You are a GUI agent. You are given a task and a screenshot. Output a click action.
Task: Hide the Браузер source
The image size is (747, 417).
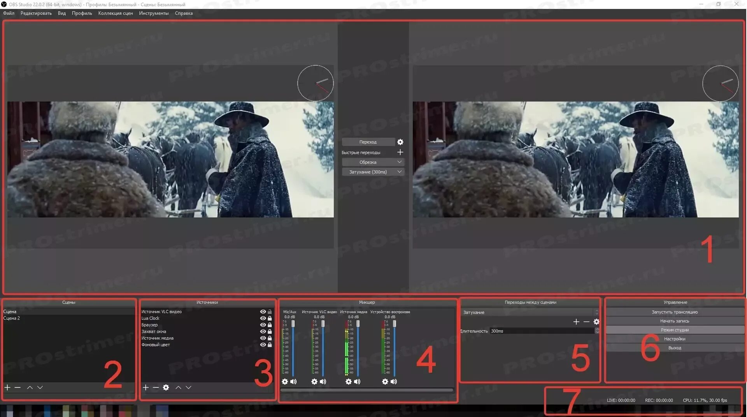tap(263, 325)
